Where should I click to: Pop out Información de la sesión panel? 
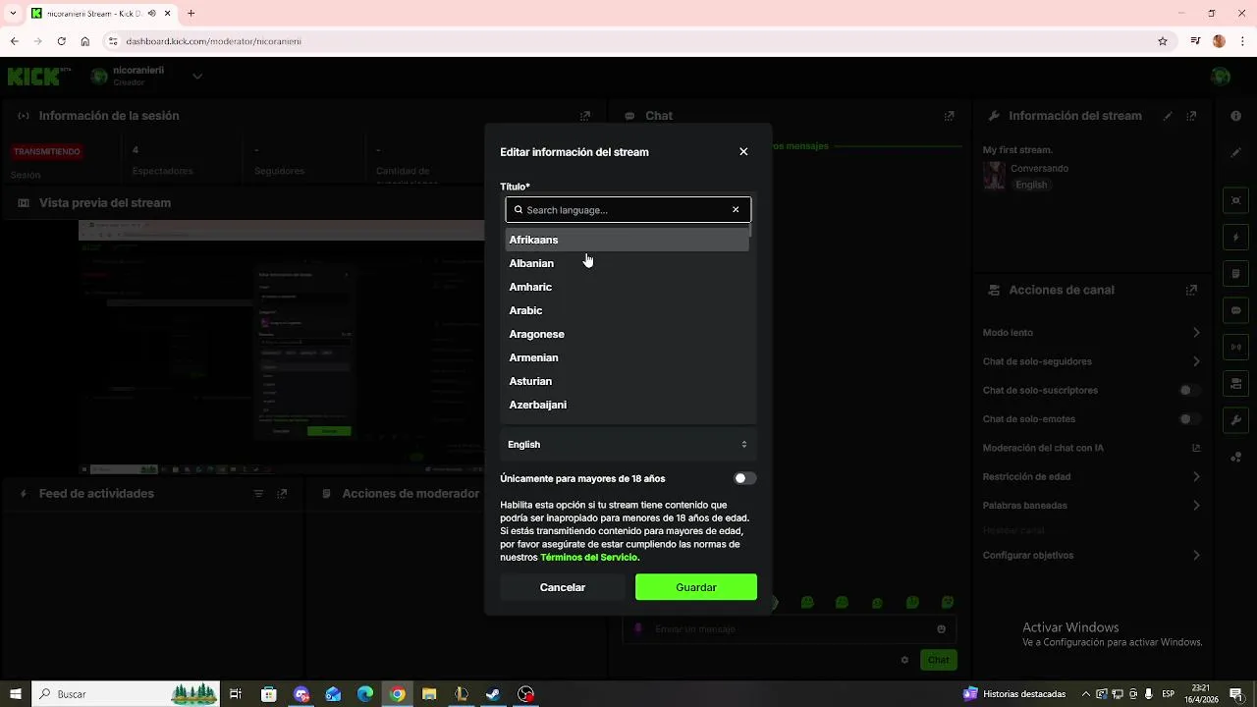point(585,116)
